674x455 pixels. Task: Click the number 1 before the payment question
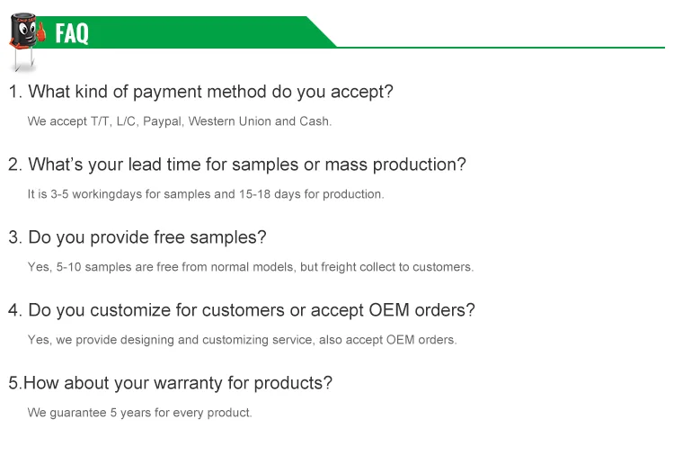click(x=13, y=92)
